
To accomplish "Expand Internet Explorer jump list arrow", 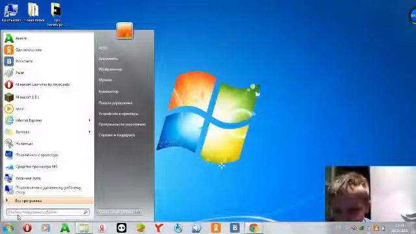I will pyautogui.click(x=90, y=120).
